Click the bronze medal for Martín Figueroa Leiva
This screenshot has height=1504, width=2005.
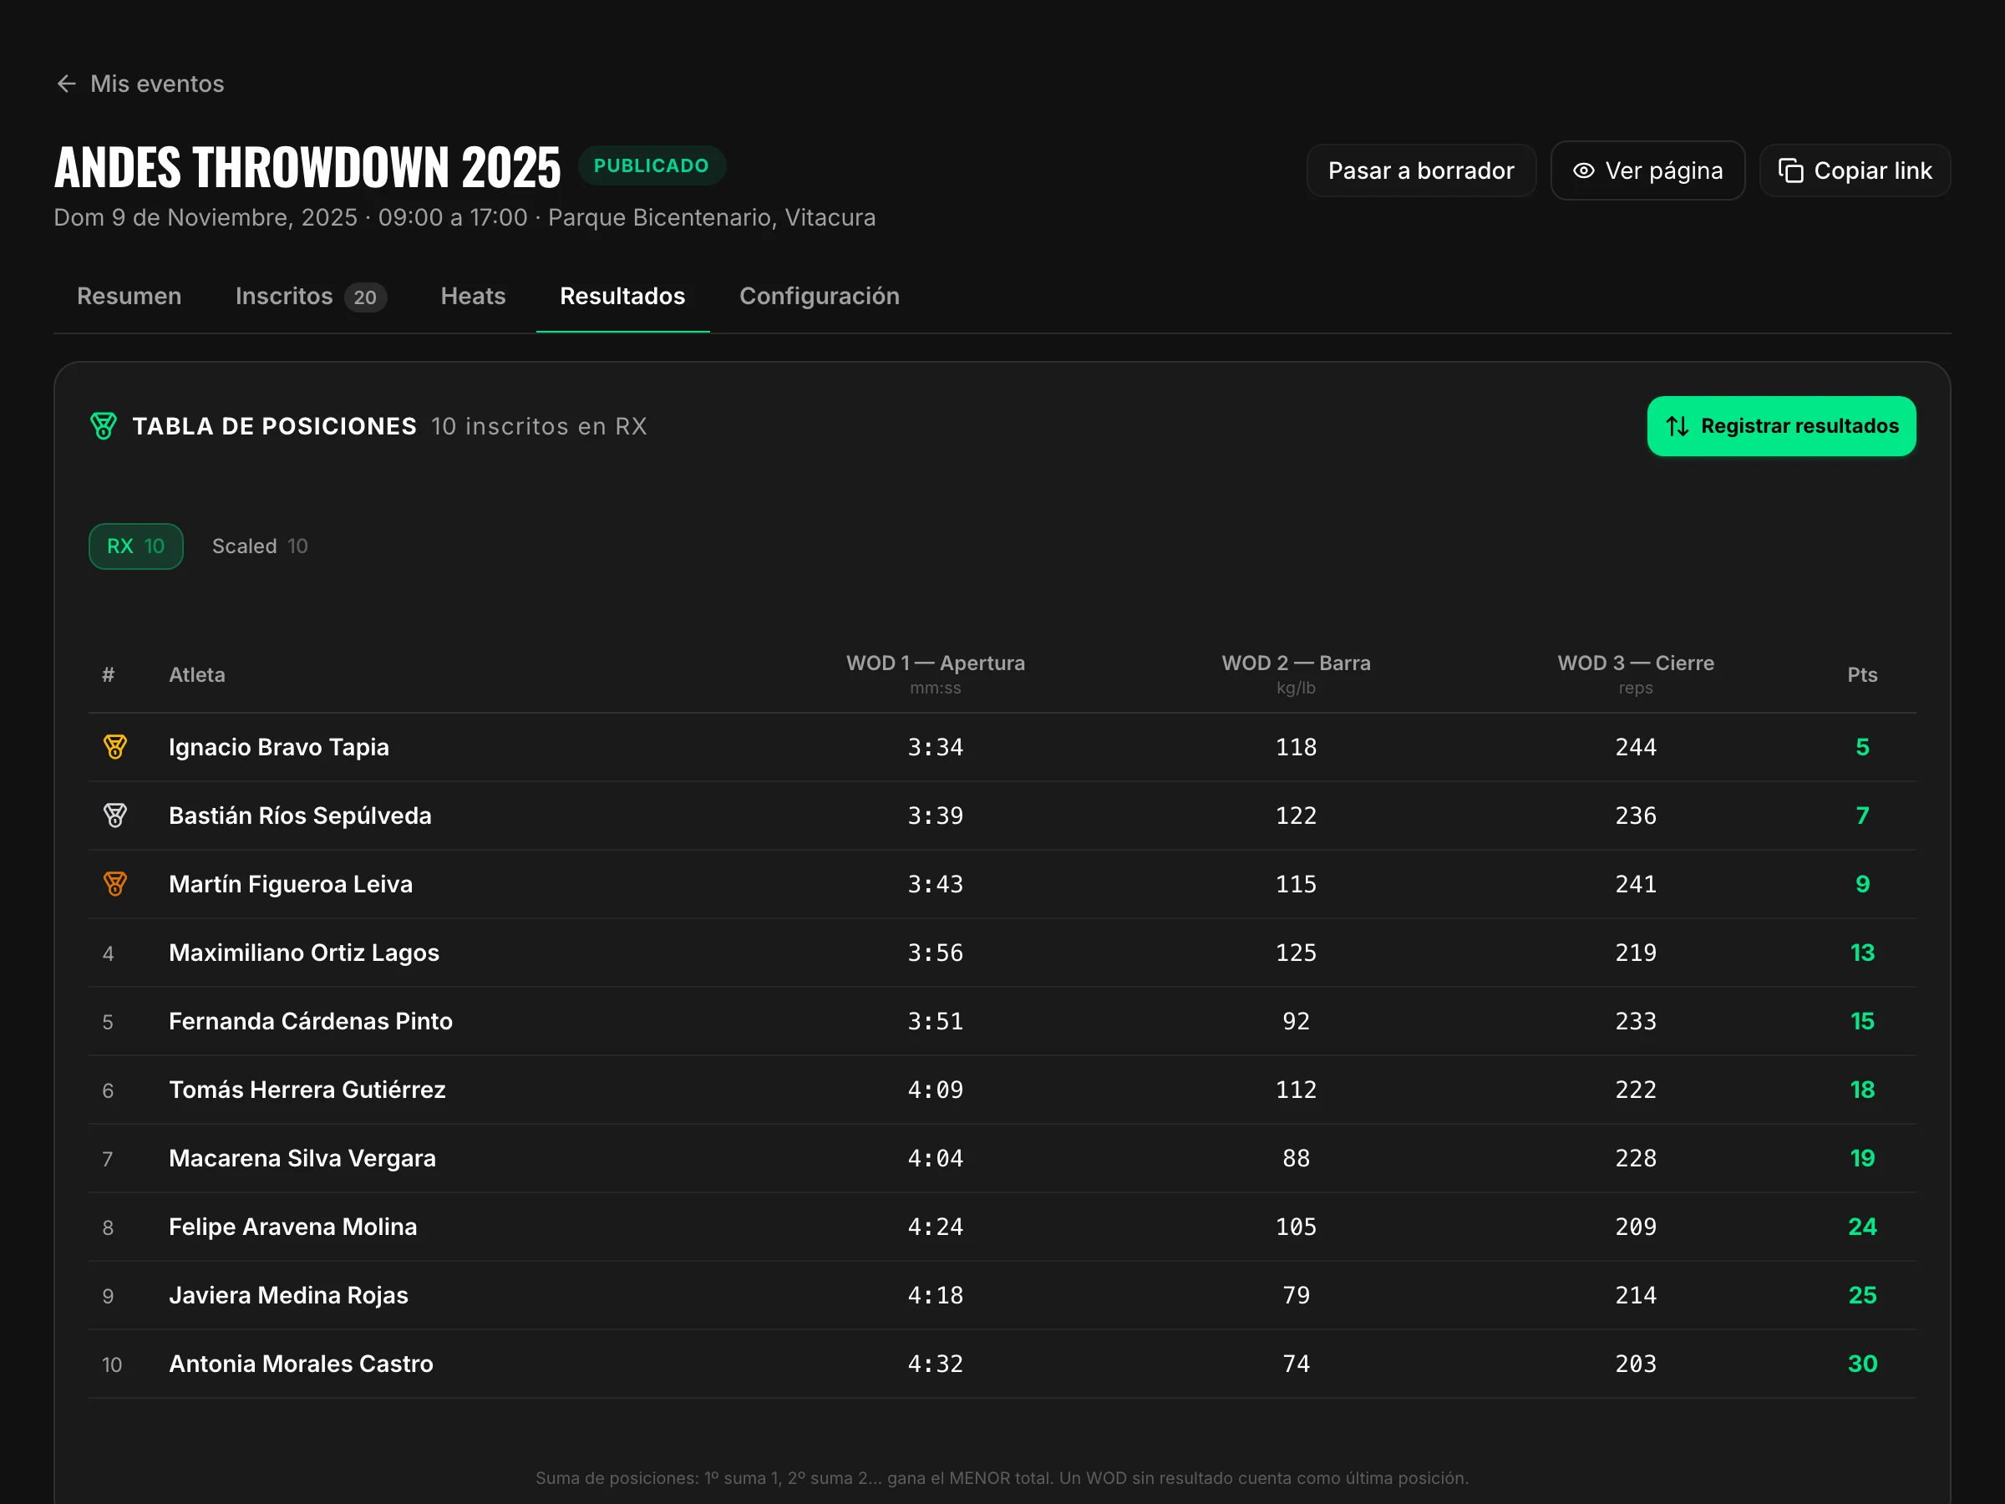(115, 884)
